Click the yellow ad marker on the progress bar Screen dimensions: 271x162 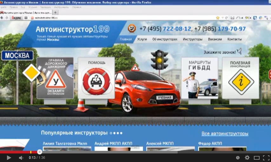(31, 152)
